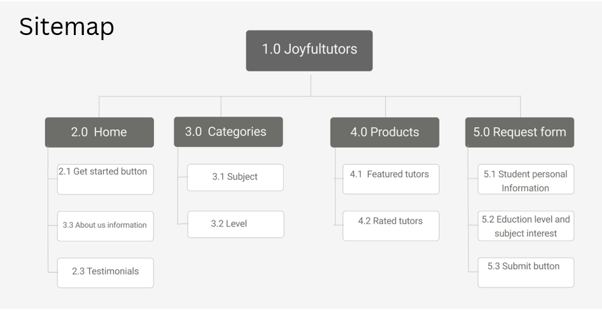Select the 4.0 Products node

coord(384,132)
